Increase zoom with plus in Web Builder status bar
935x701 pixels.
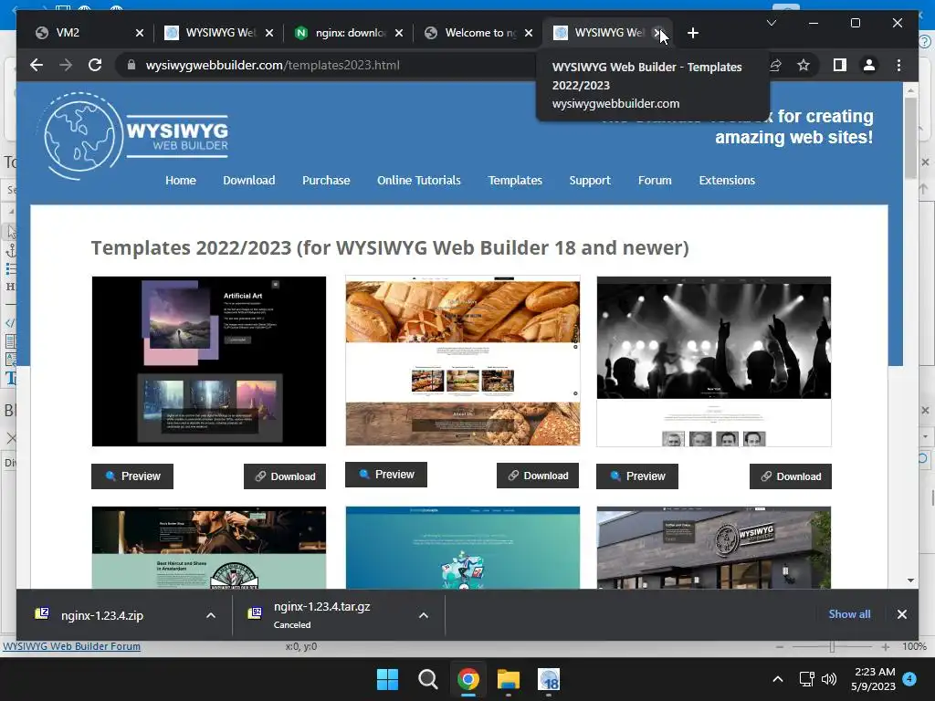[x=886, y=647]
